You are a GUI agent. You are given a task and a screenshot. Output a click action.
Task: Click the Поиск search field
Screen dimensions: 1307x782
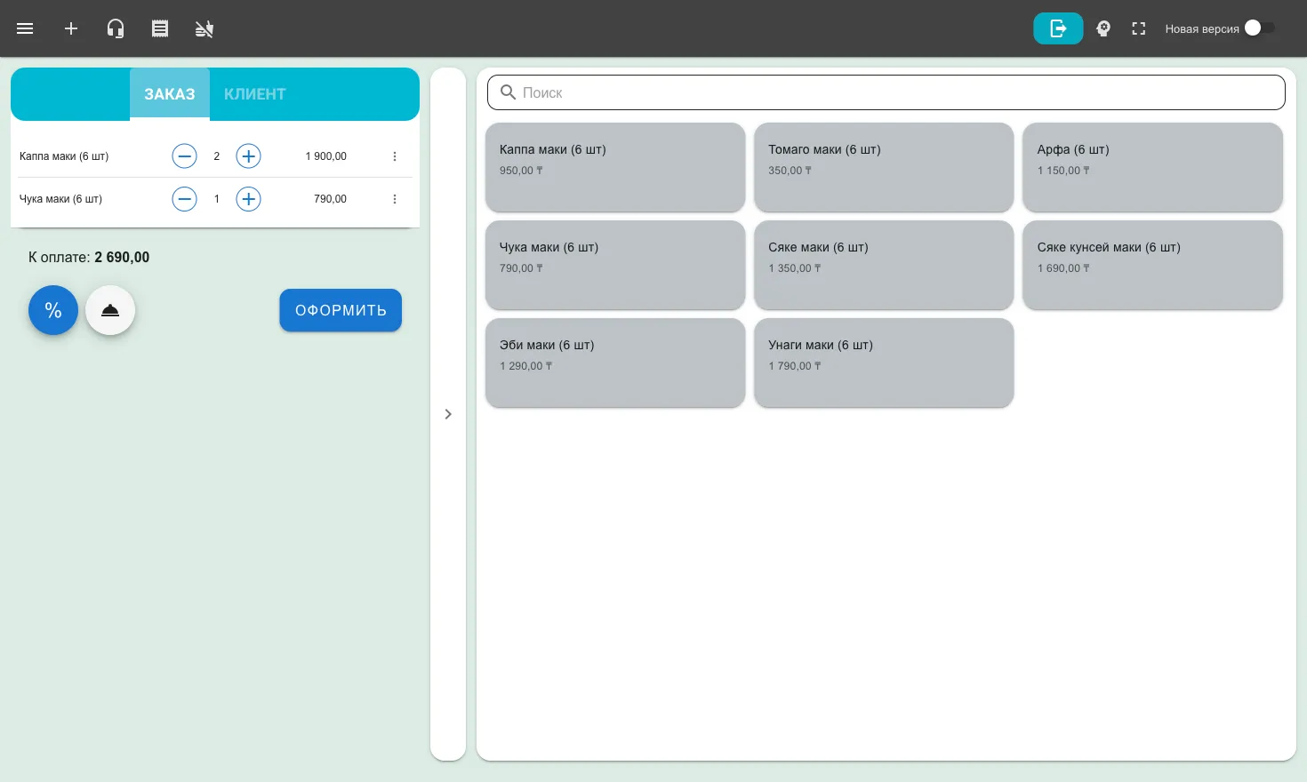(886, 92)
